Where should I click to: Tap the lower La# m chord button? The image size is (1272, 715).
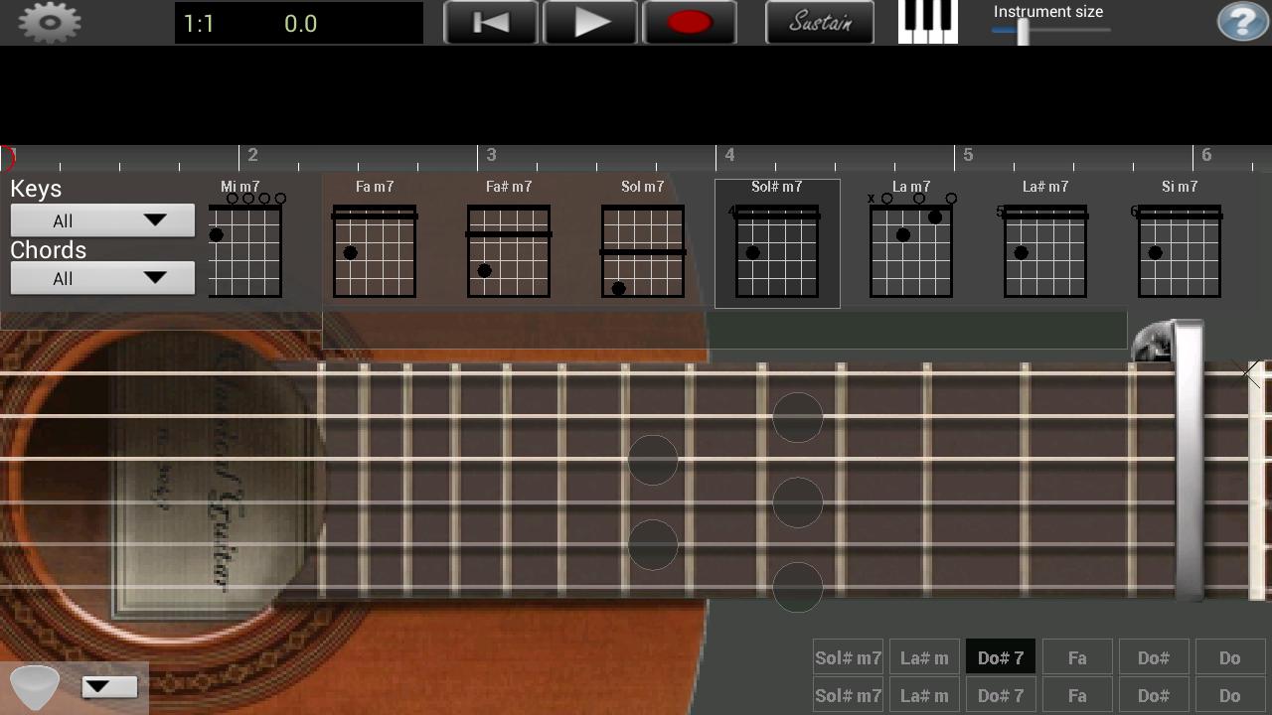point(924,695)
